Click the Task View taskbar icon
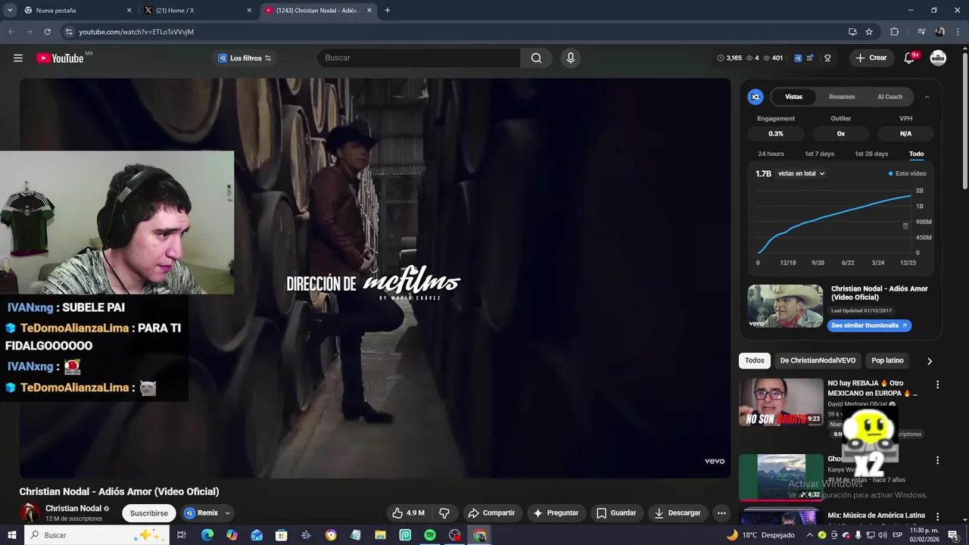This screenshot has height=545, width=969. pos(182,535)
